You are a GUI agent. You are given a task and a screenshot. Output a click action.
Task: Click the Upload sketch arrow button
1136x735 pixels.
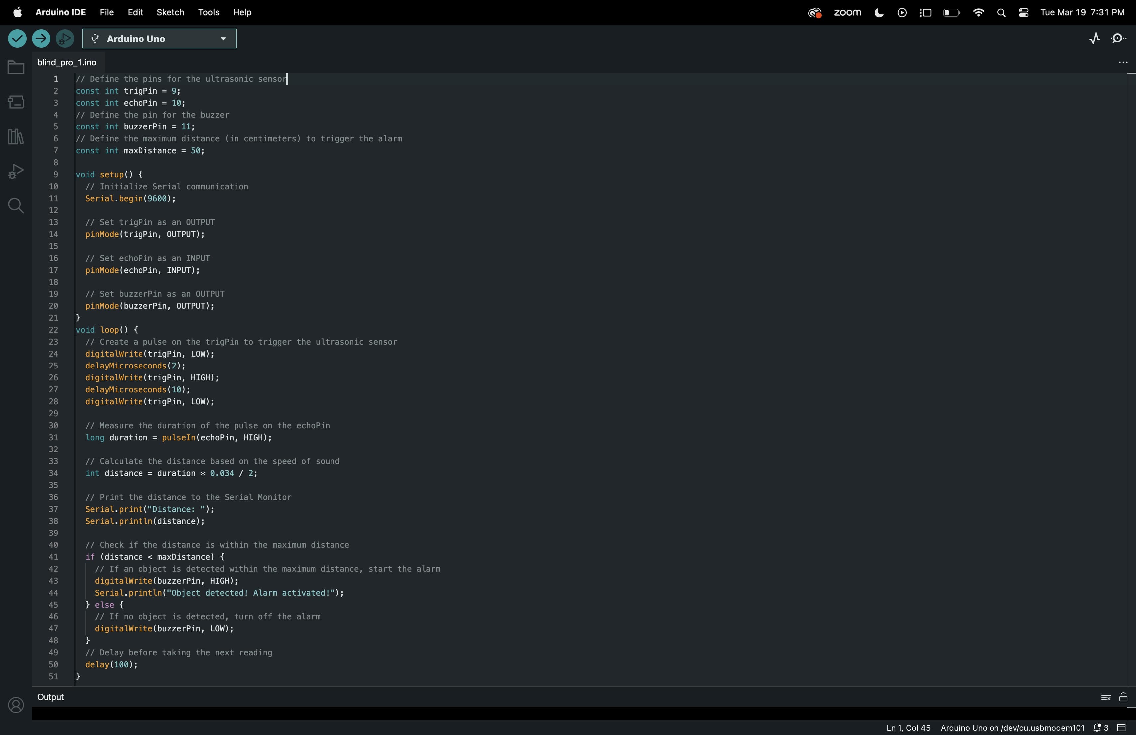tap(41, 39)
